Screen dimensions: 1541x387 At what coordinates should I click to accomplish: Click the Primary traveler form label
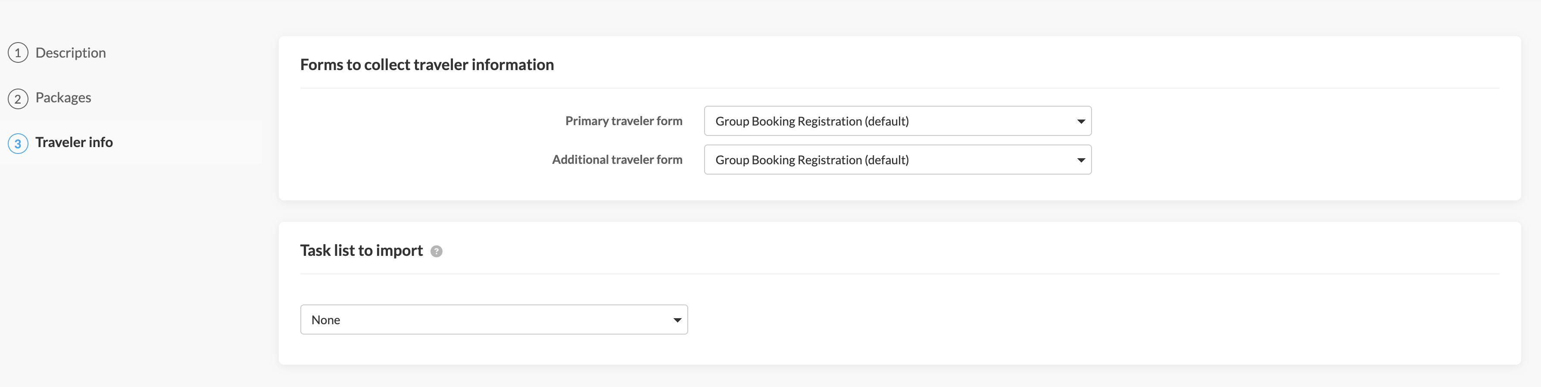coord(624,121)
